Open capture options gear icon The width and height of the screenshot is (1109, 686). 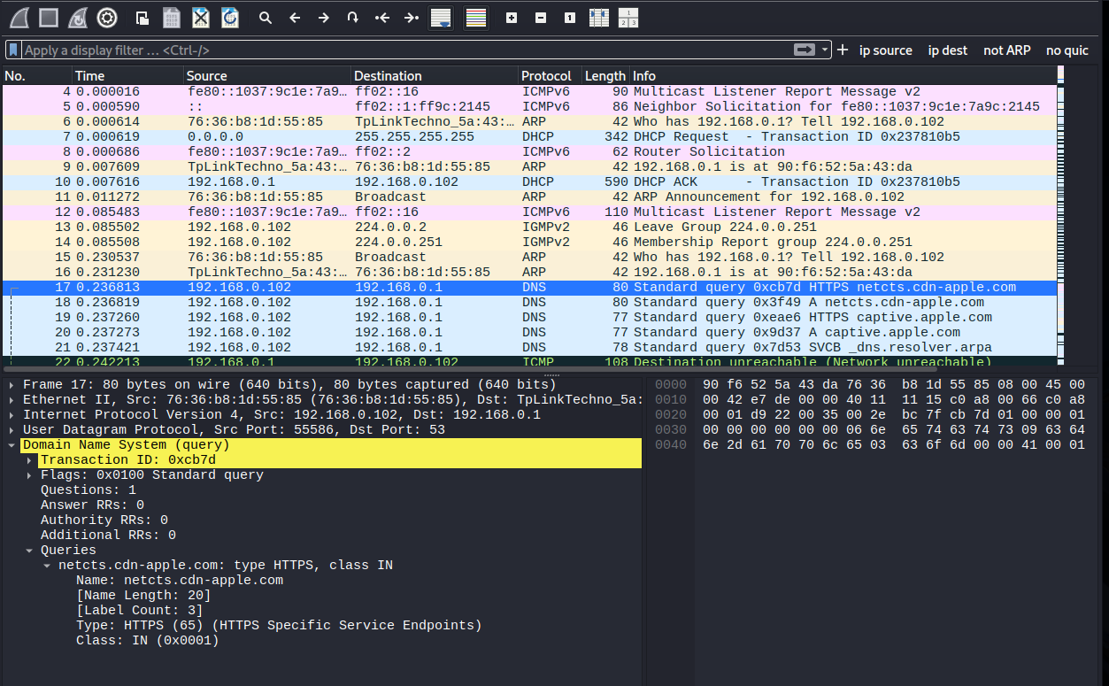pos(107,17)
